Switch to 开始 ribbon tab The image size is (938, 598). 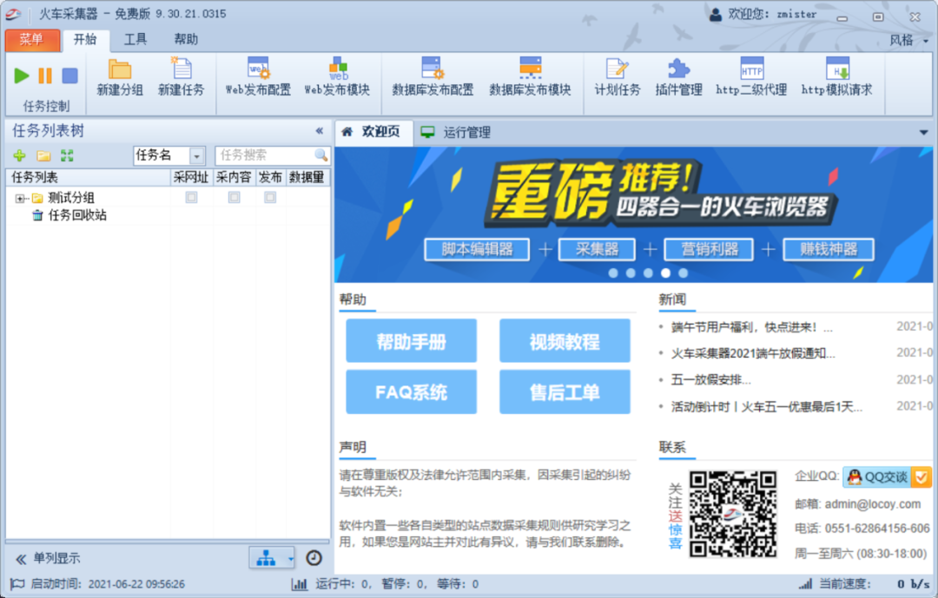click(85, 39)
